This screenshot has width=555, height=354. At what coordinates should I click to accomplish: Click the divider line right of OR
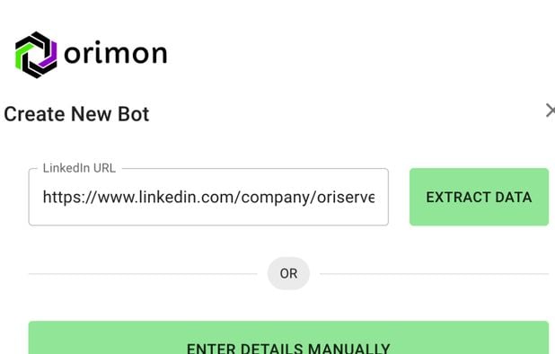coord(434,273)
